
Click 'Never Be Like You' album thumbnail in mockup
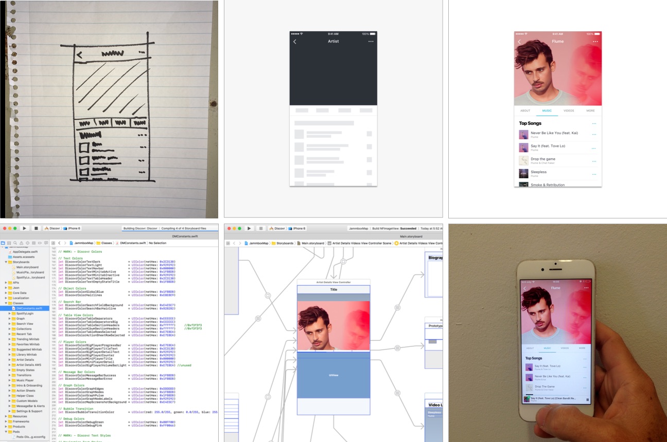coord(523,135)
